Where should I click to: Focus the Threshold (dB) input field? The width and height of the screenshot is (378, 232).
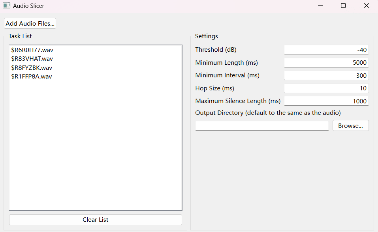coord(326,50)
